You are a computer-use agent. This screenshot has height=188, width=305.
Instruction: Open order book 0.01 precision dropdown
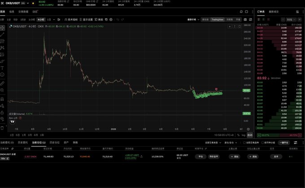[291, 20]
